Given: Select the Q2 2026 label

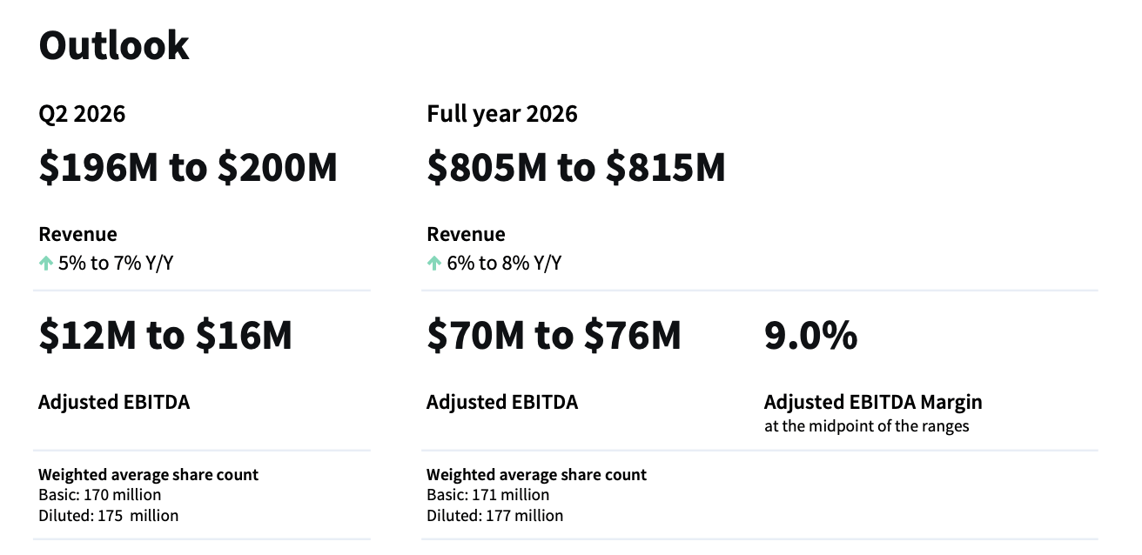Looking at the screenshot, I should (x=82, y=114).
